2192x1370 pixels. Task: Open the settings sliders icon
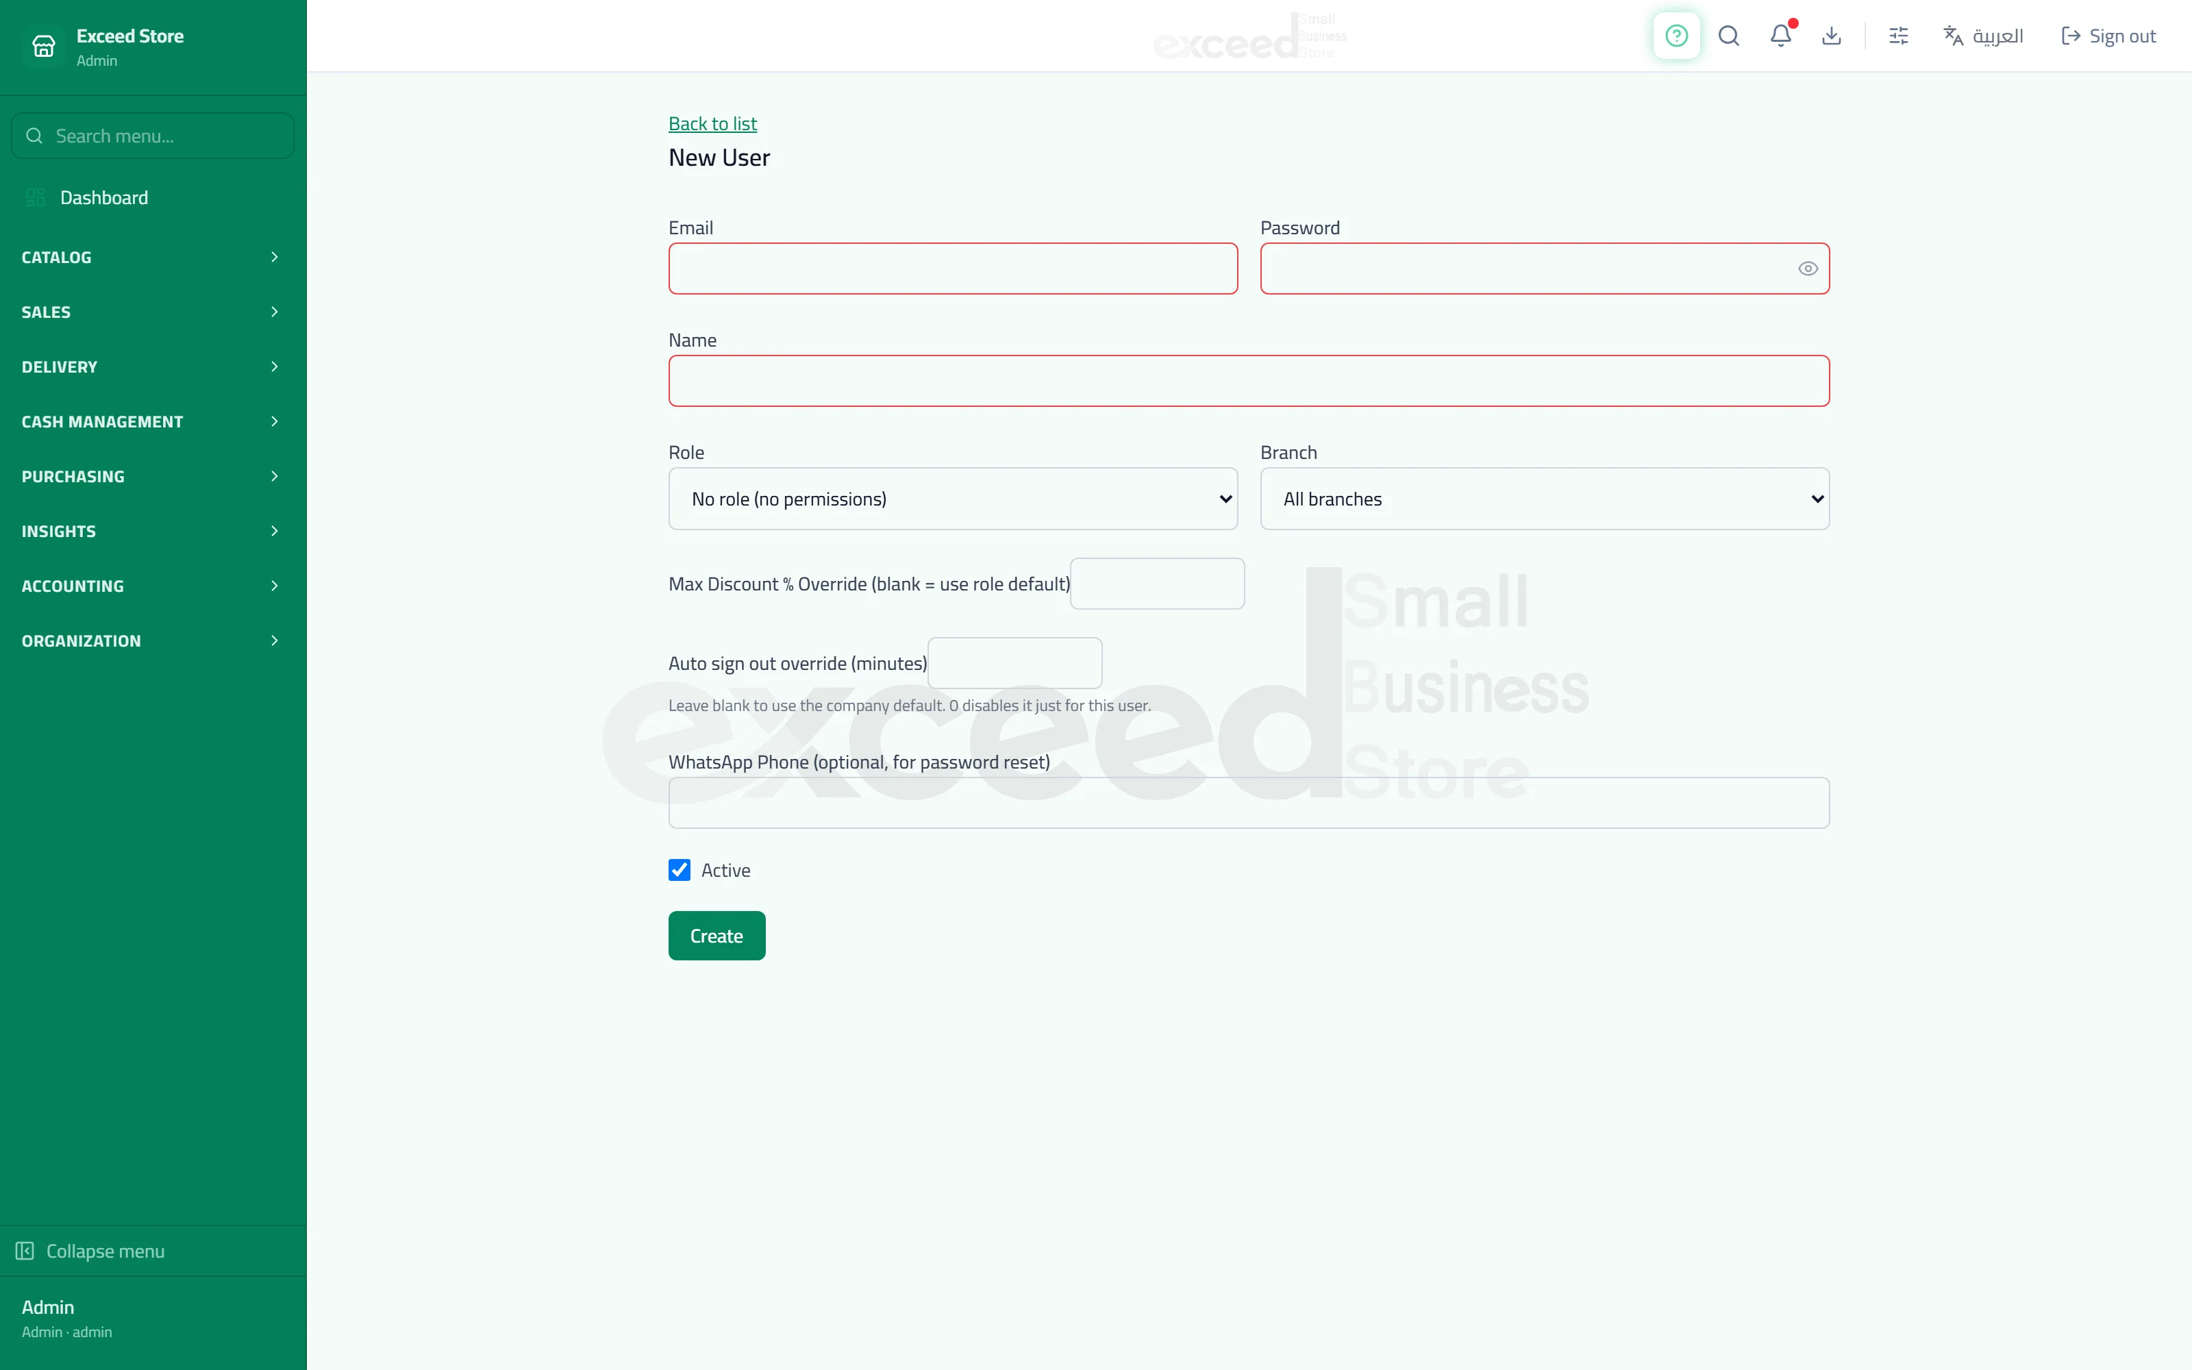point(1899,36)
